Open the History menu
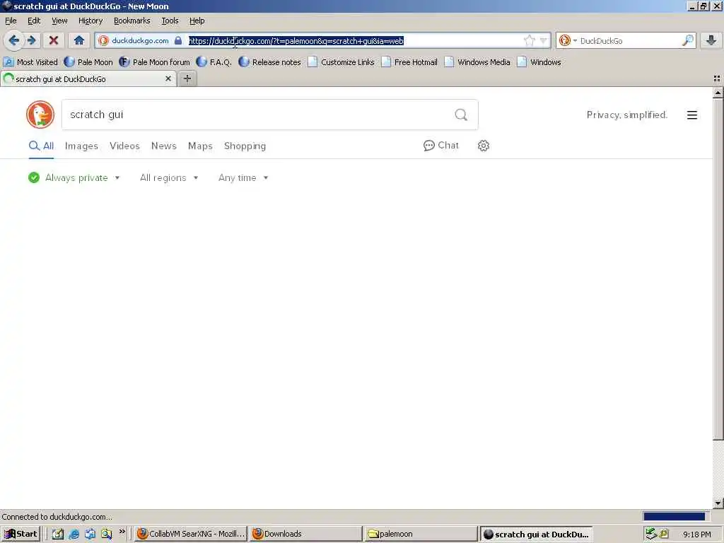 tap(90, 21)
